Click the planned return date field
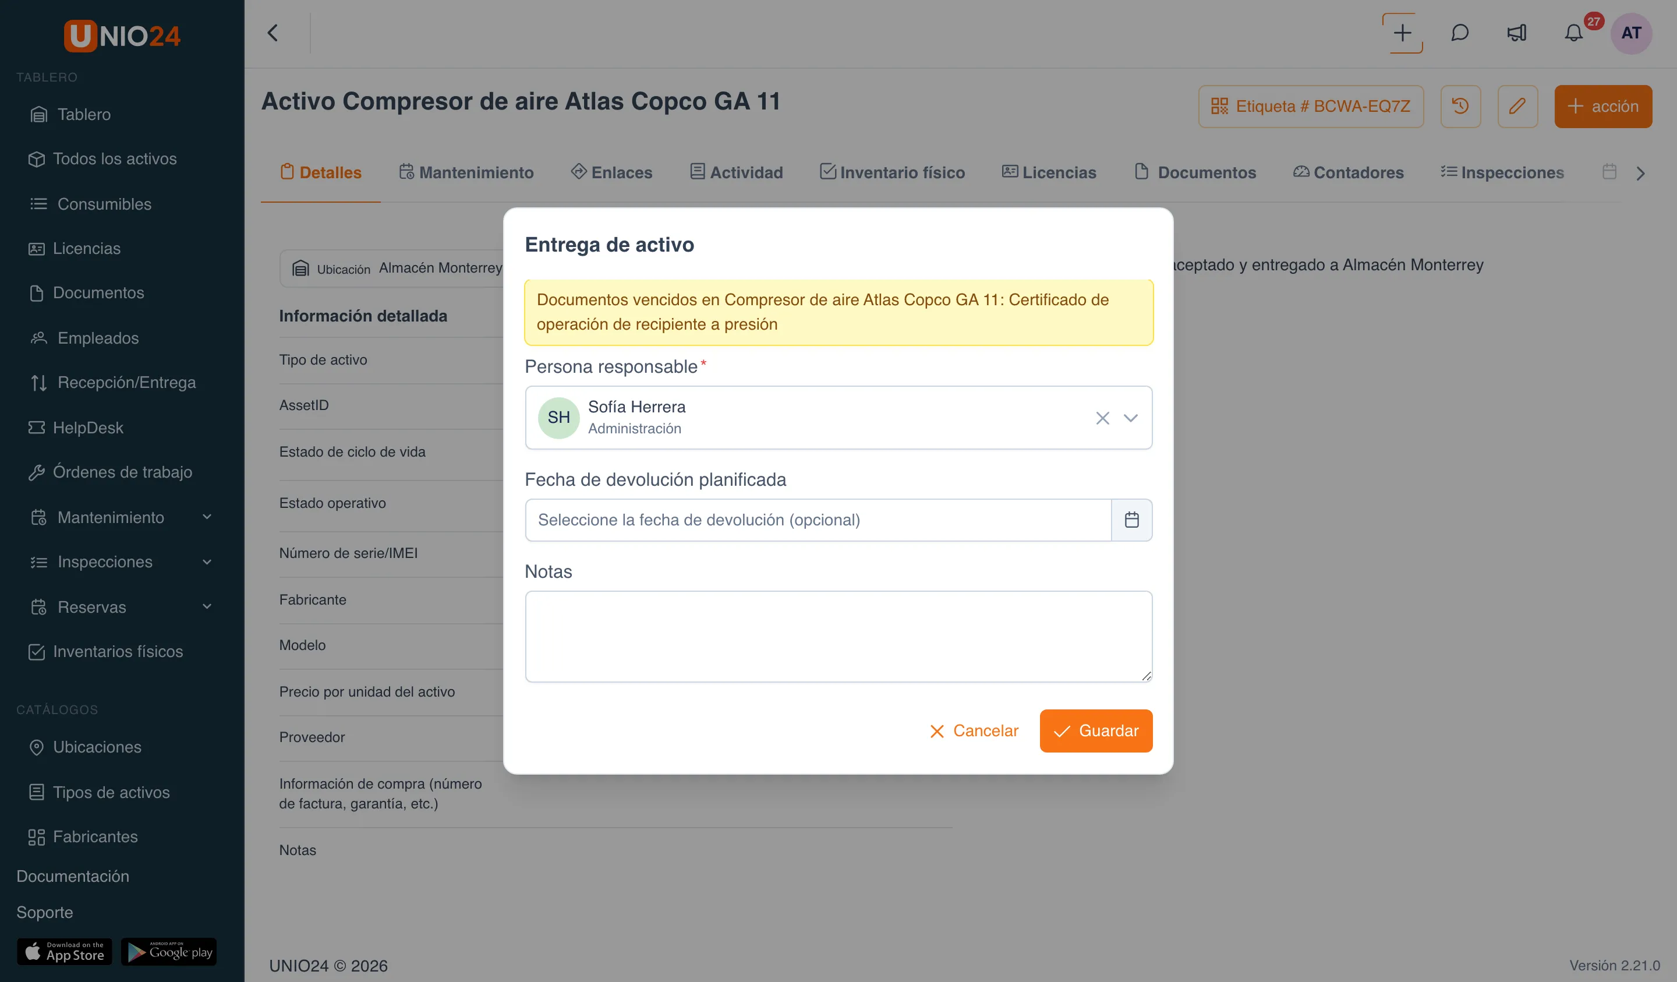1677x982 pixels. (x=818, y=520)
